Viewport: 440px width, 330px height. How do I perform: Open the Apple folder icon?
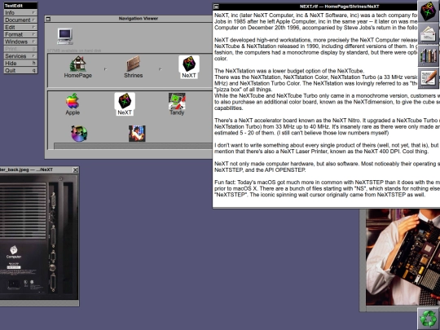73,101
